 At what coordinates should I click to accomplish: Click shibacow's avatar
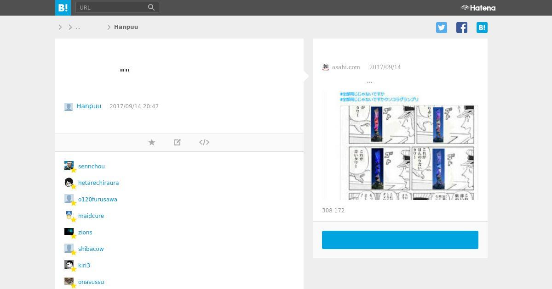point(69,249)
